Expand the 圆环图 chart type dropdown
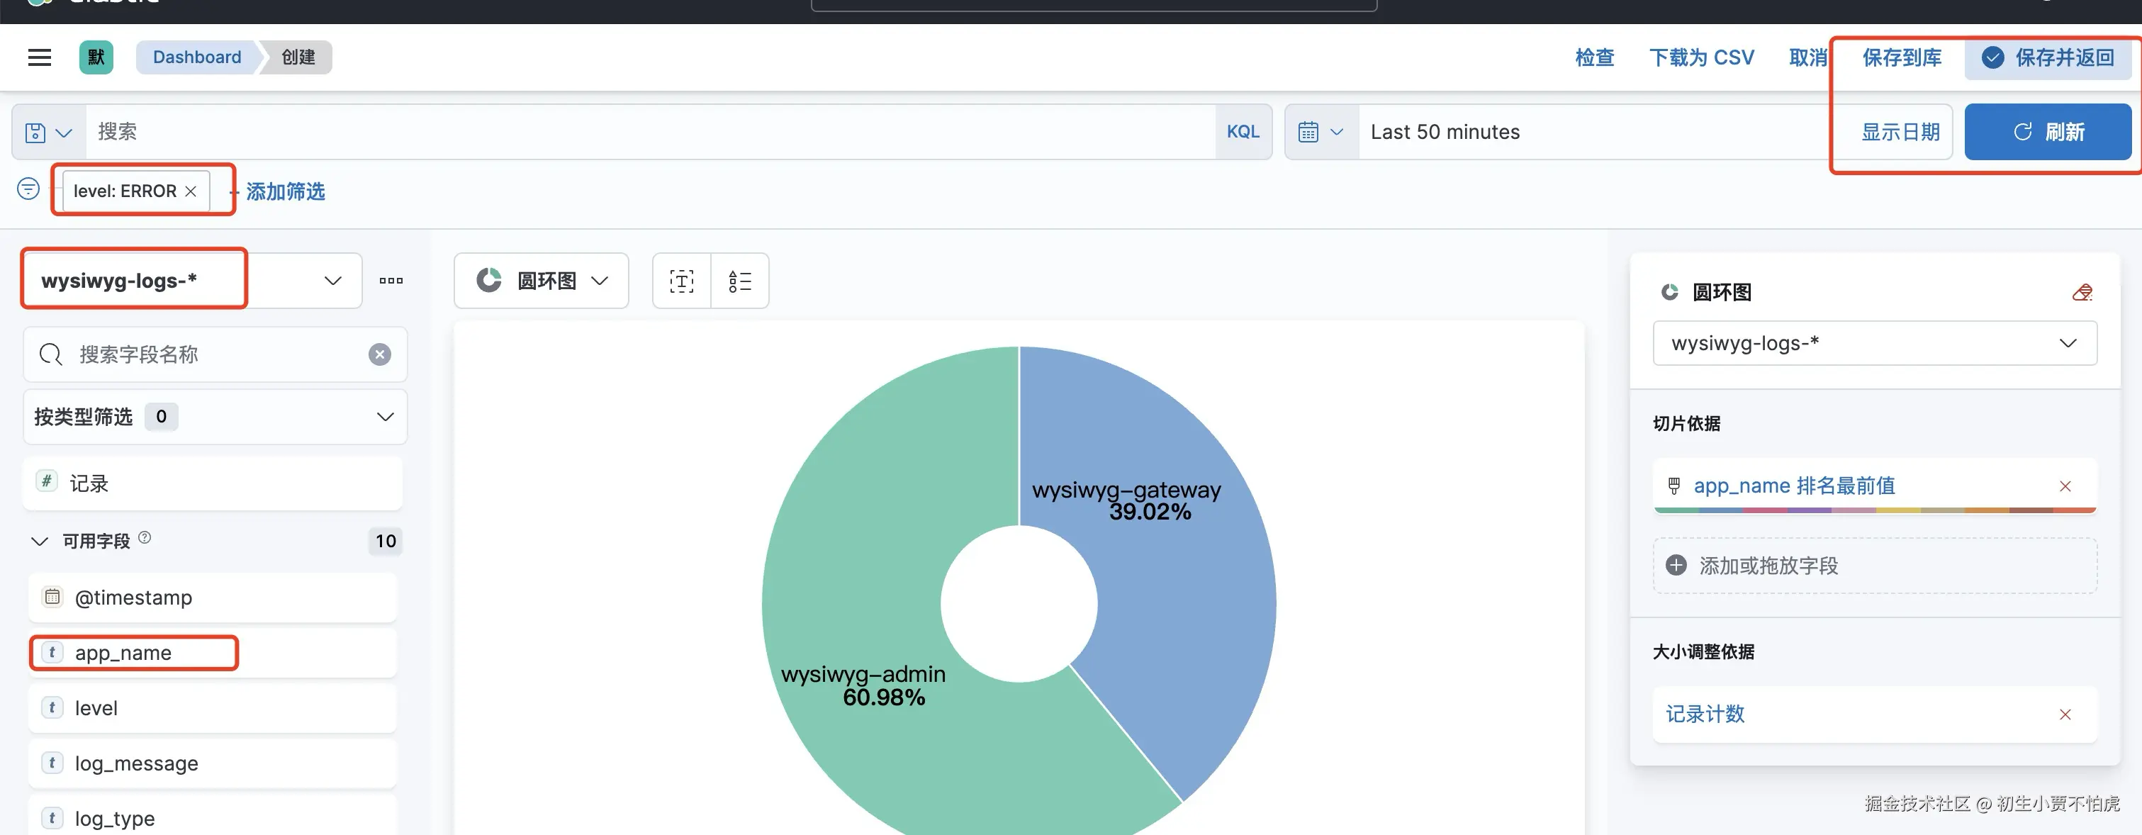This screenshot has width=2142, height=835. (x=542, y=281)
